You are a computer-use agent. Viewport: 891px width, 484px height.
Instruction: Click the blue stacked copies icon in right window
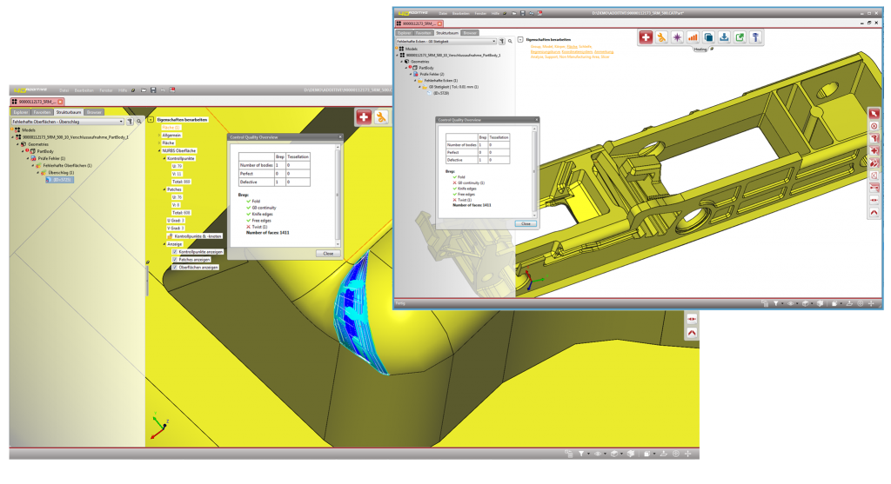coord(708,37)
